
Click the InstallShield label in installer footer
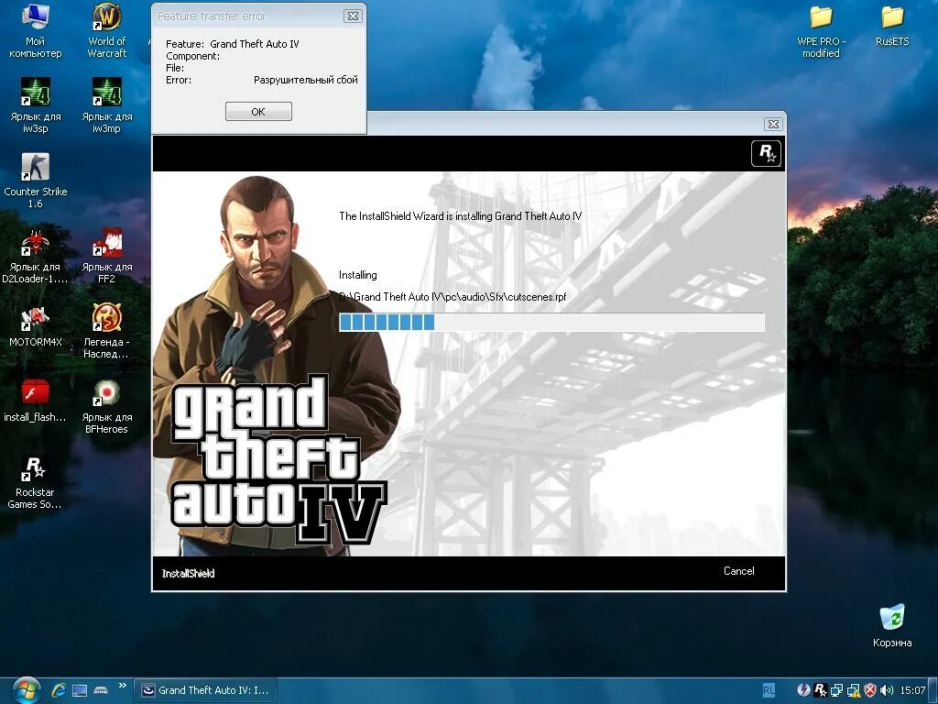click(x=188, y=574)
